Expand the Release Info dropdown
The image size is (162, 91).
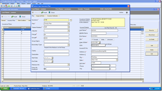point(68,65)
